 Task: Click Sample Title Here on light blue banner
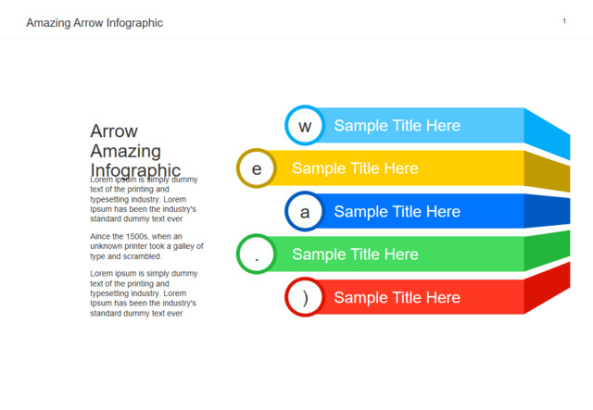(x=397, y=126)
